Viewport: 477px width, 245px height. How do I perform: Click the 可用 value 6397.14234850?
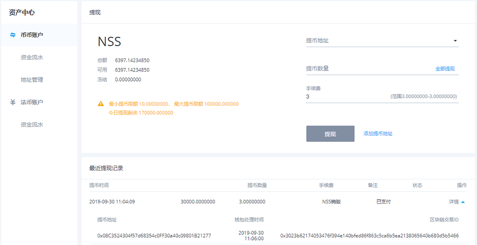point(132,70)
